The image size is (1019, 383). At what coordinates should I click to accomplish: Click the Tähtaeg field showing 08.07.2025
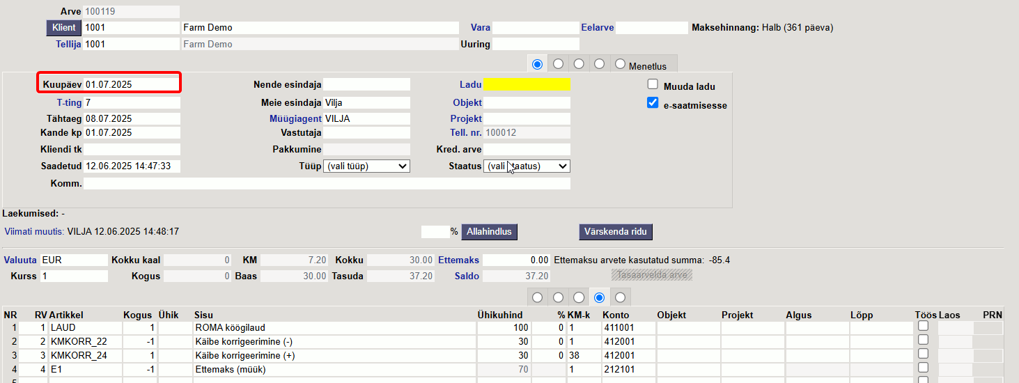[132, 118]
